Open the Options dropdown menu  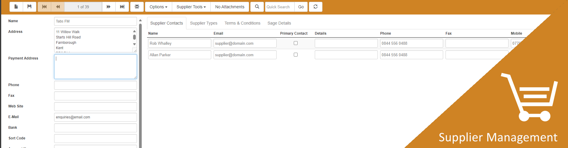pyautogui.click(x=159, y=7)
